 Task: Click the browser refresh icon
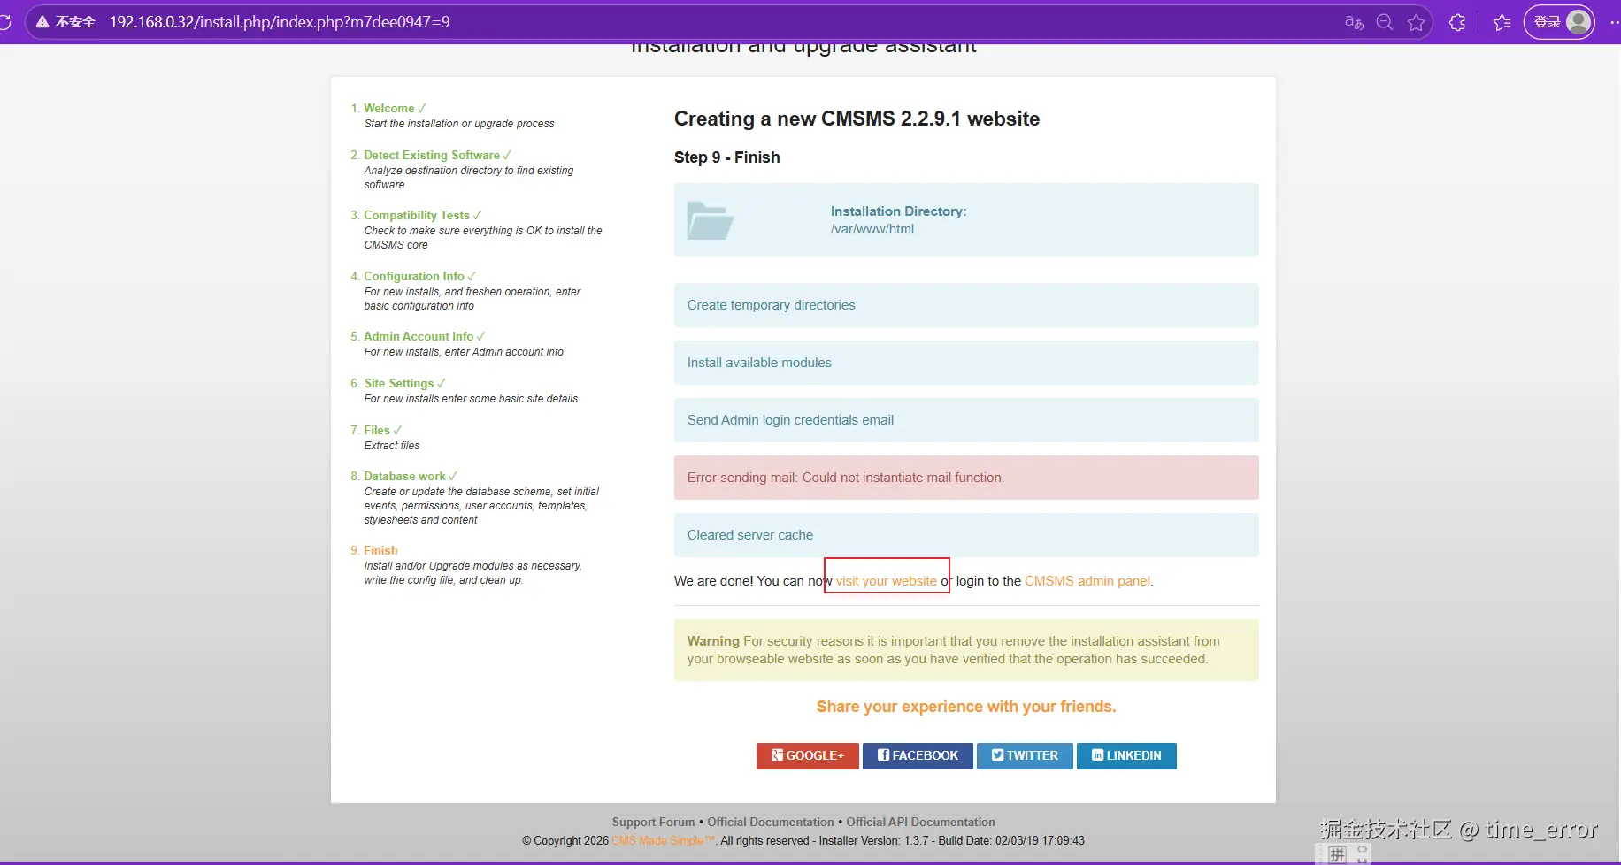pos(4,22)
